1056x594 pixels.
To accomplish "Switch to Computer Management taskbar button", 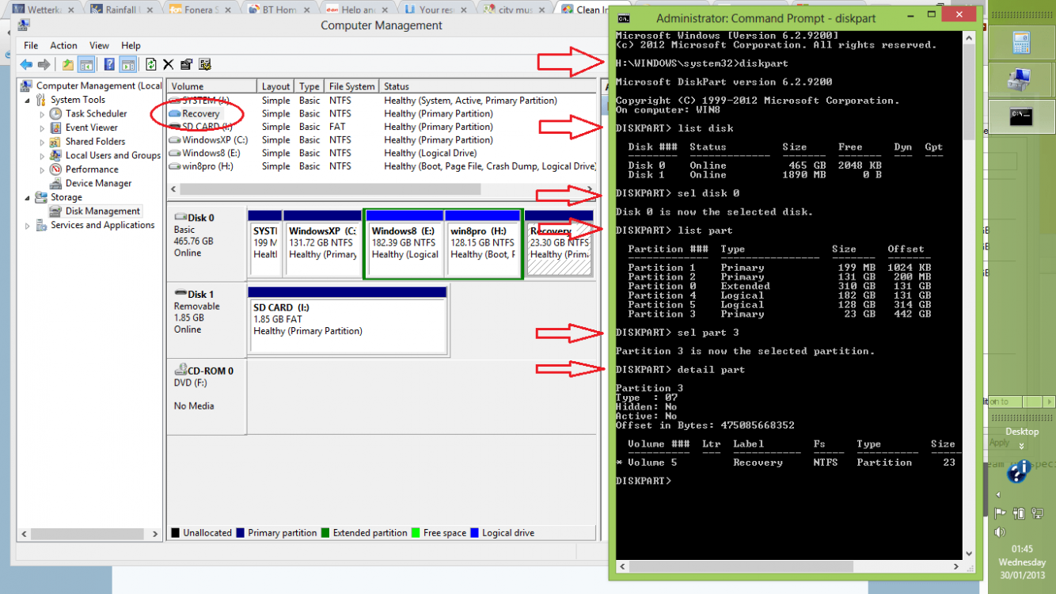I will pos(1020,79).
